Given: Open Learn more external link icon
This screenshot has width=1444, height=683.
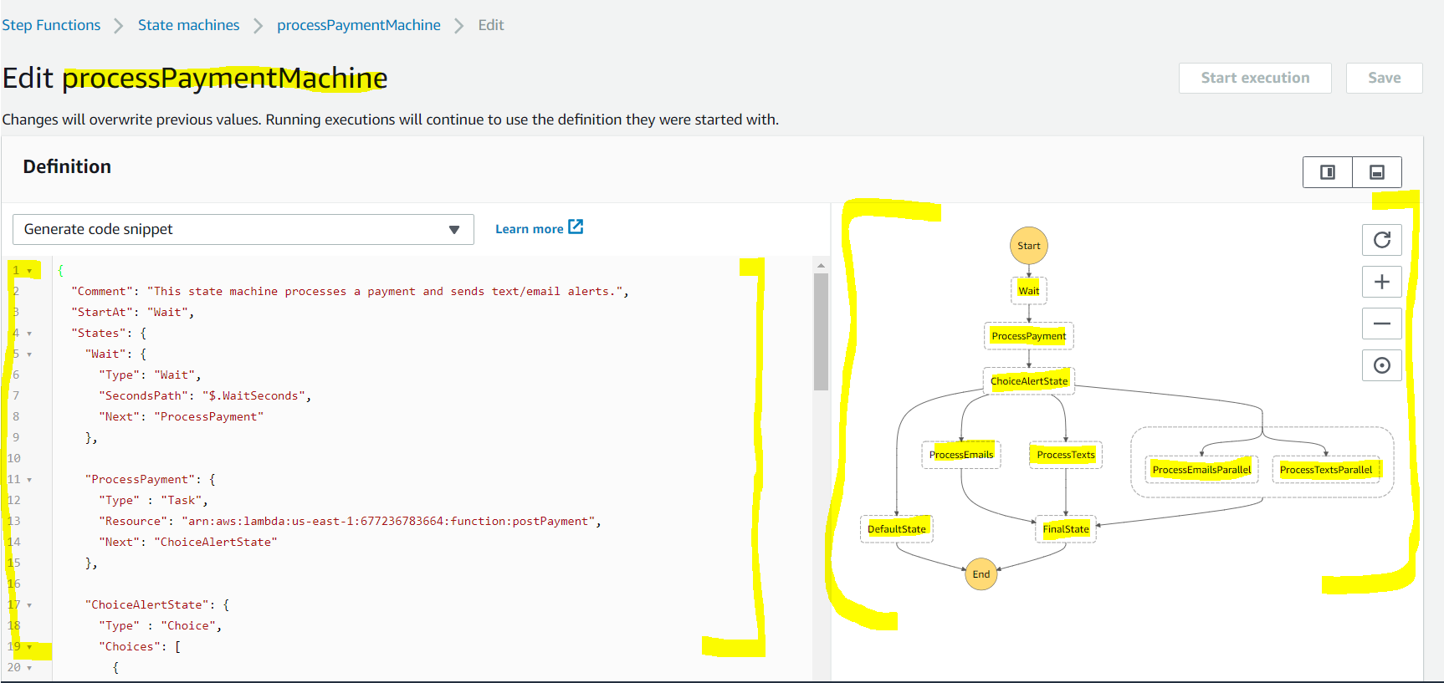Looking at the screenshot, I should point(576,227).
